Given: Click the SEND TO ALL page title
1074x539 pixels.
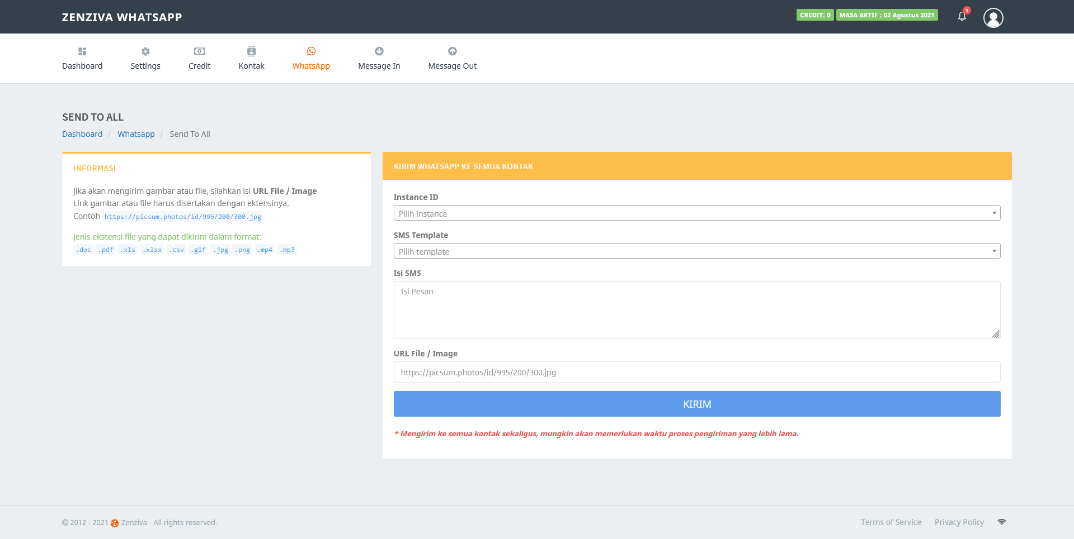Looking at the screenshot, I should click(x=93, y=117).
